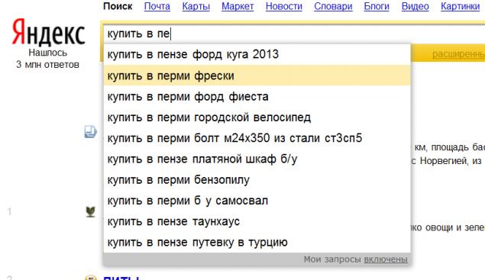Click the search input with 'купить в пе'
This screenshot has height=280, width=485.
tap(294, 34)
